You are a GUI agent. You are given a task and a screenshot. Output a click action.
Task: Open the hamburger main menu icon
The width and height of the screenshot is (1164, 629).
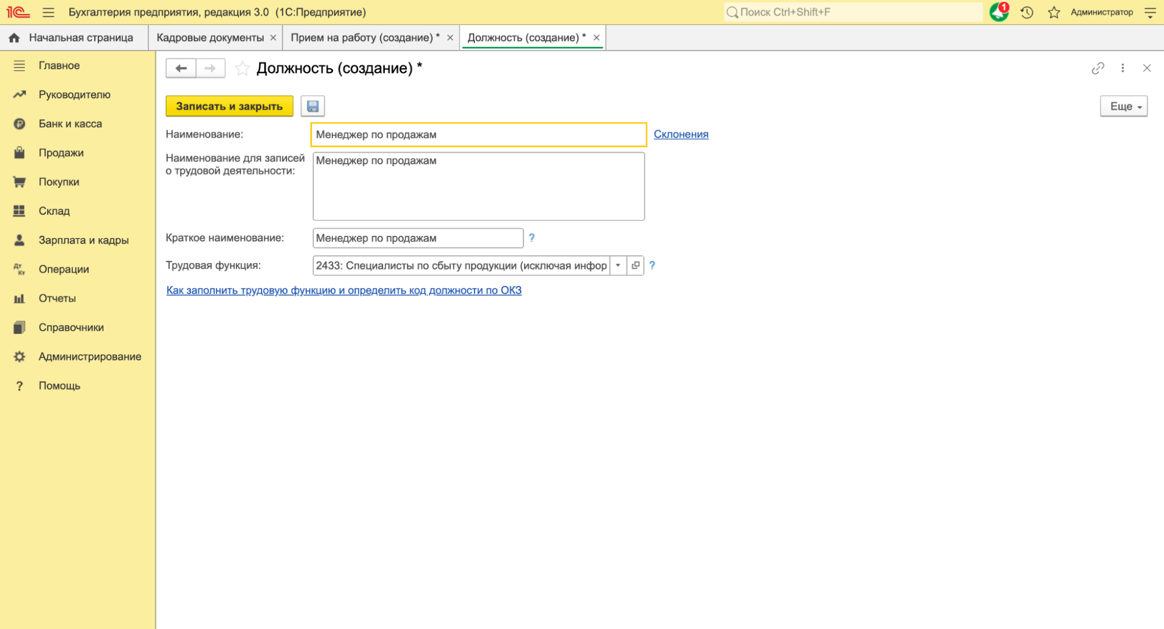tap(48, 12)
